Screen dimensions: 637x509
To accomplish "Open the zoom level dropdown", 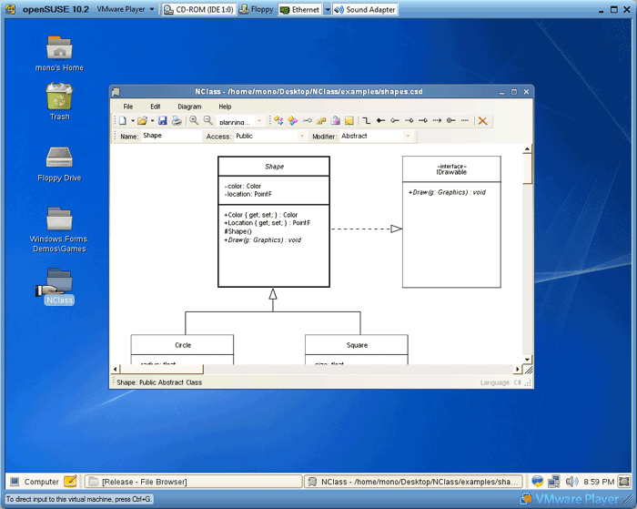I will (x=259, y=121).
